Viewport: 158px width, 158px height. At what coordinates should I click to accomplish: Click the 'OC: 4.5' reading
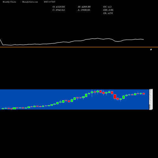[107, 7]
